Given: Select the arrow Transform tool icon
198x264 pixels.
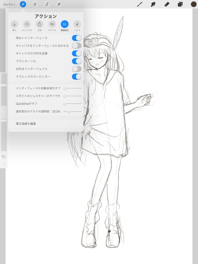Looking at the screenshot, I should point(59,4).
